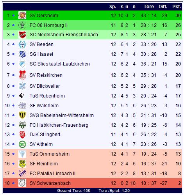Click the blue dot next to rank 18
The height and width of the screenshot is (195, 184).
13,183
